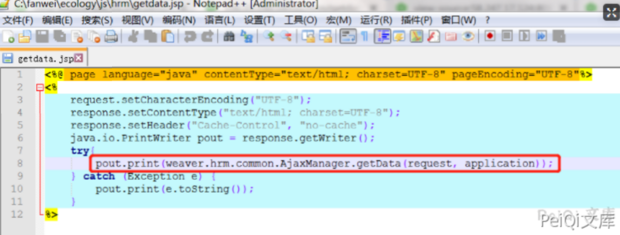The height and width of the screenshot is (235, 620).
Task: Click the Print toolbar icon
Action: tap(111, 37)
